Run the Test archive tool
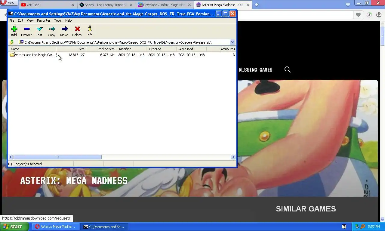 point(39,31)
